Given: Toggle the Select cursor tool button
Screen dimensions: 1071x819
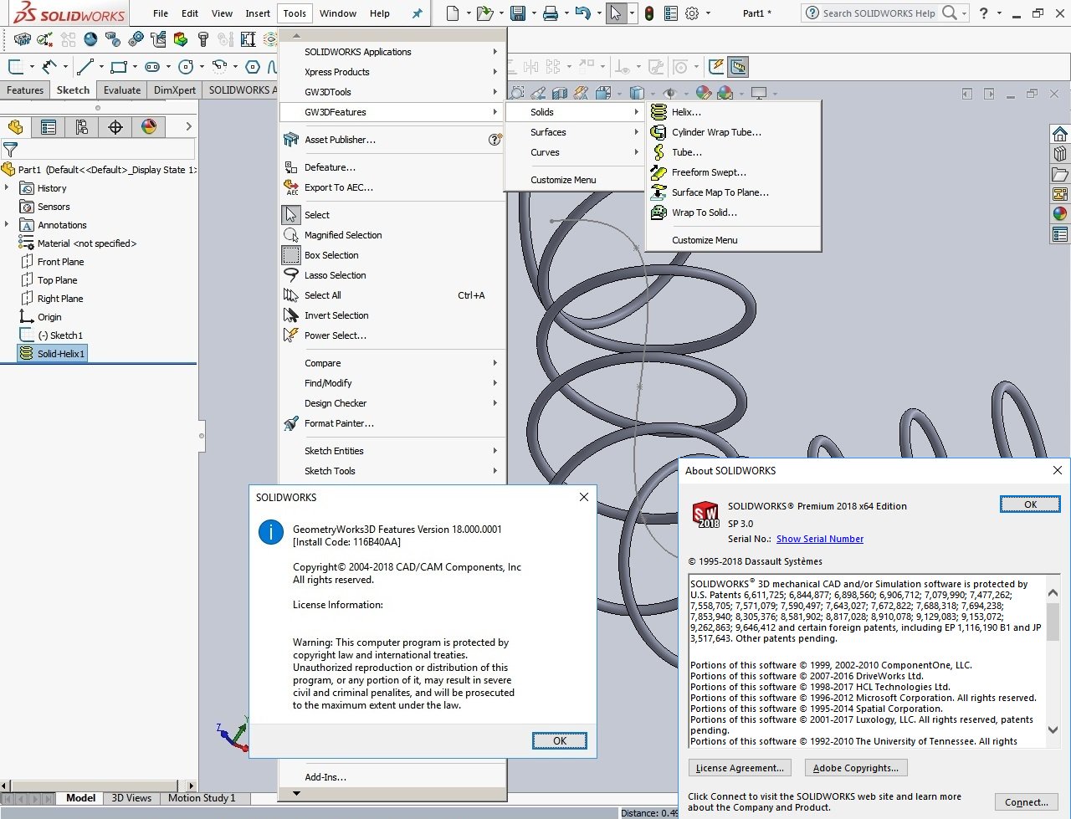Looking at the screenshot, I should (x=616, y=13).
